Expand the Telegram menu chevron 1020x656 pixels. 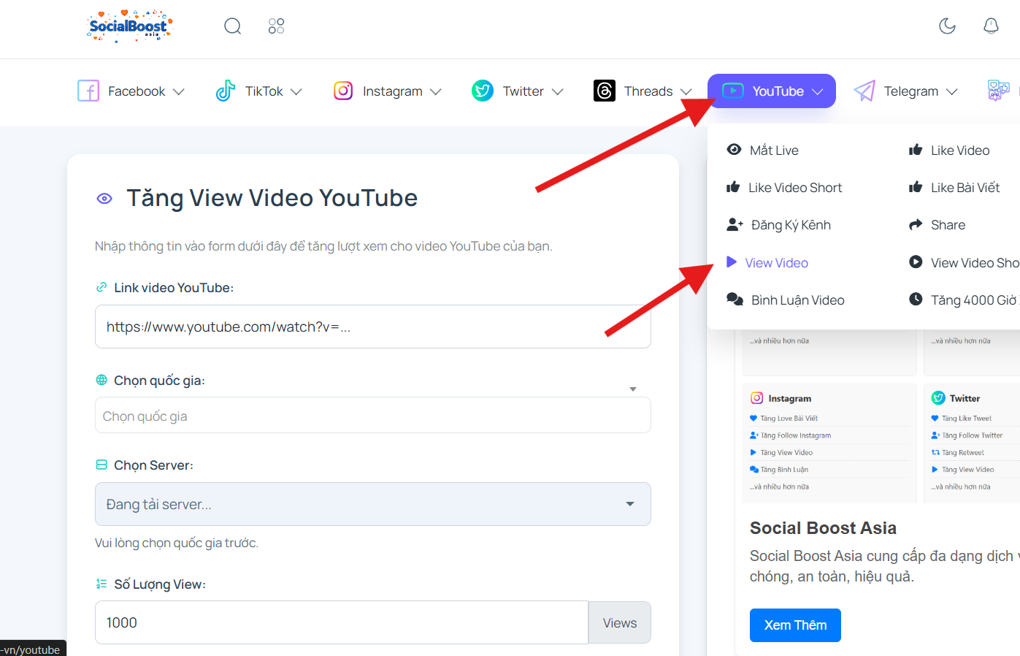[x=952, y=92]
